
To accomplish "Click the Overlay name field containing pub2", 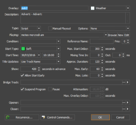I will [54, 8].
